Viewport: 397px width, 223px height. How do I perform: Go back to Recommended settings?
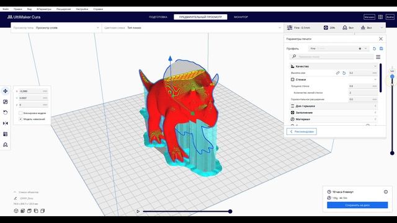click(301, 131)
